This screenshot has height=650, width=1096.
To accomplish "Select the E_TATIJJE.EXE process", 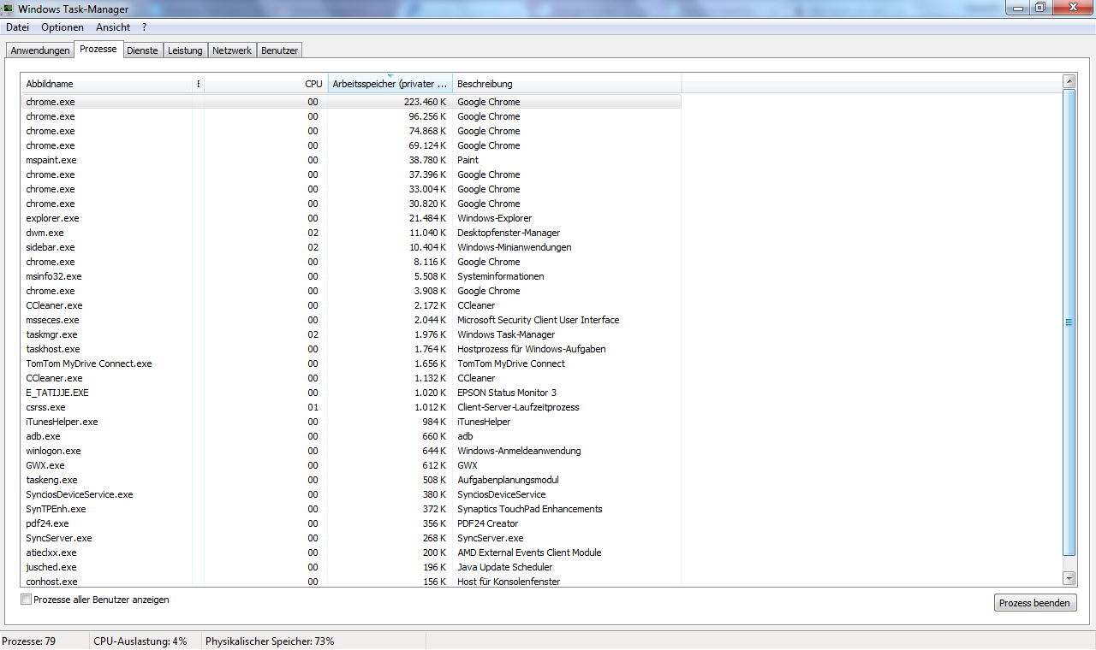I will tap(351, 393).
